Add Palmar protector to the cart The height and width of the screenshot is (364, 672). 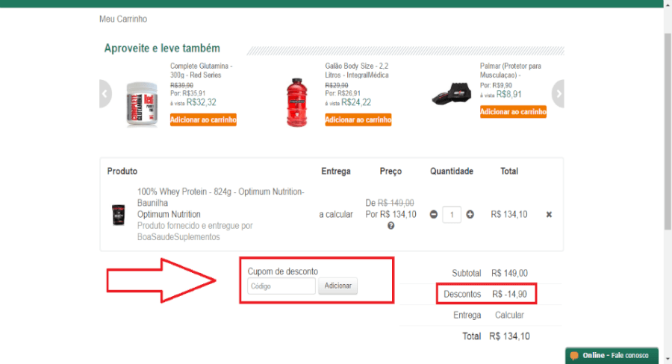[513, 112]
